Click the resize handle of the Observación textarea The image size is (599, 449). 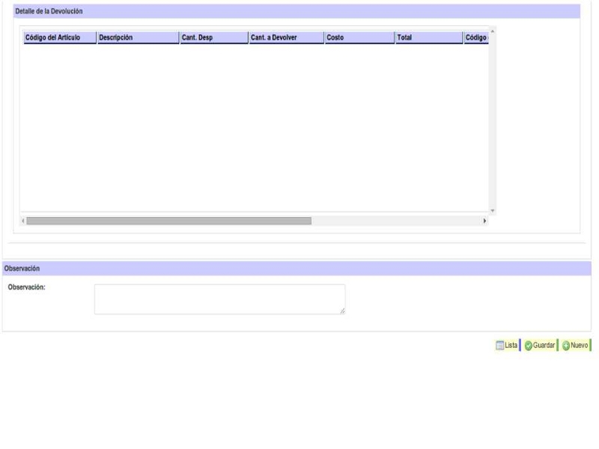pyautogui.click(x=342, y=311)
